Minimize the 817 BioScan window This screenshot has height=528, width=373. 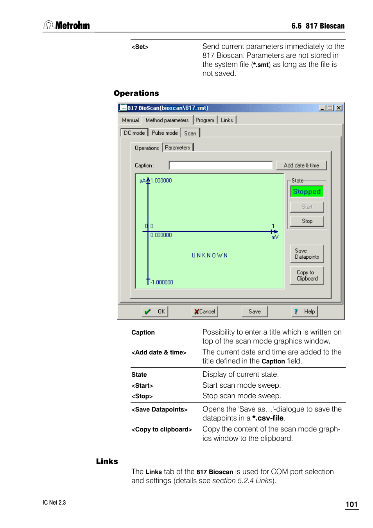[x=322, y=108]
